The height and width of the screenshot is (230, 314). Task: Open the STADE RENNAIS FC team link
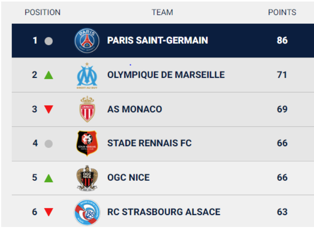tap(149, 143)
